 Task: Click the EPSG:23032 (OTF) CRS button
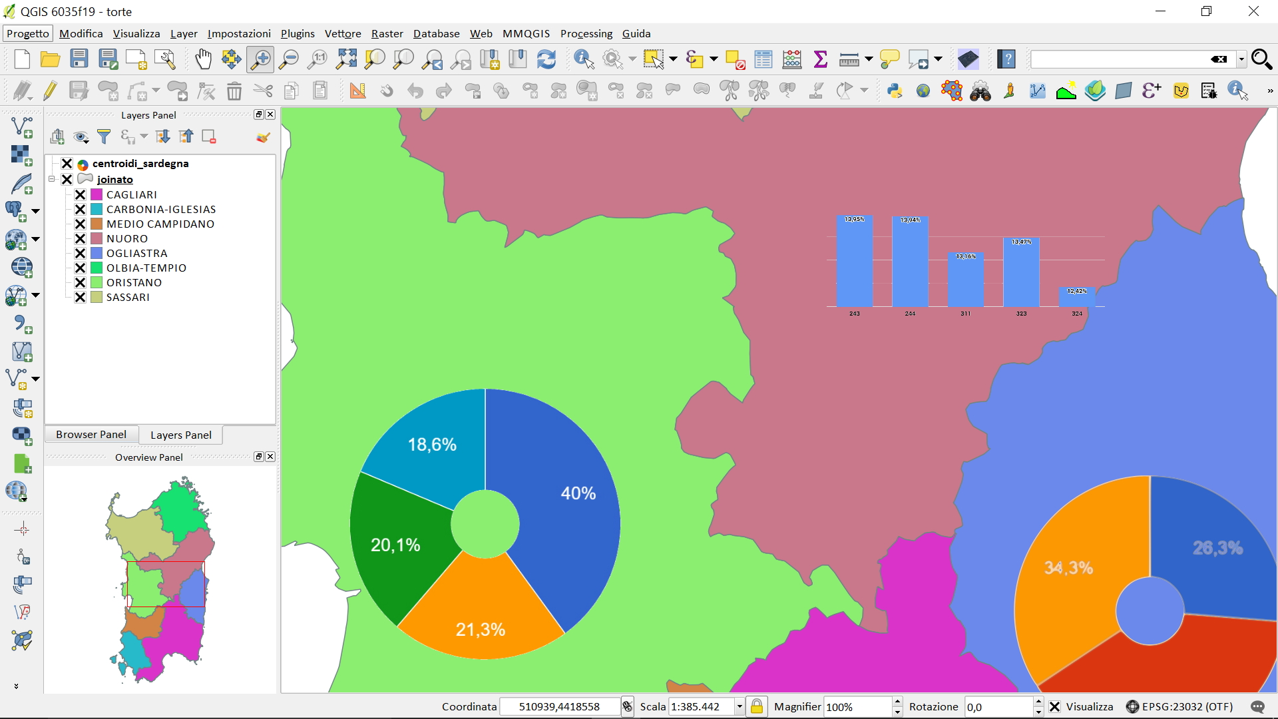point(1179,707)
